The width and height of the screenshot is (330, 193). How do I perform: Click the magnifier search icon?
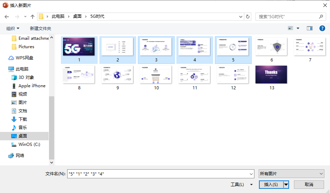tap(321, 16)
